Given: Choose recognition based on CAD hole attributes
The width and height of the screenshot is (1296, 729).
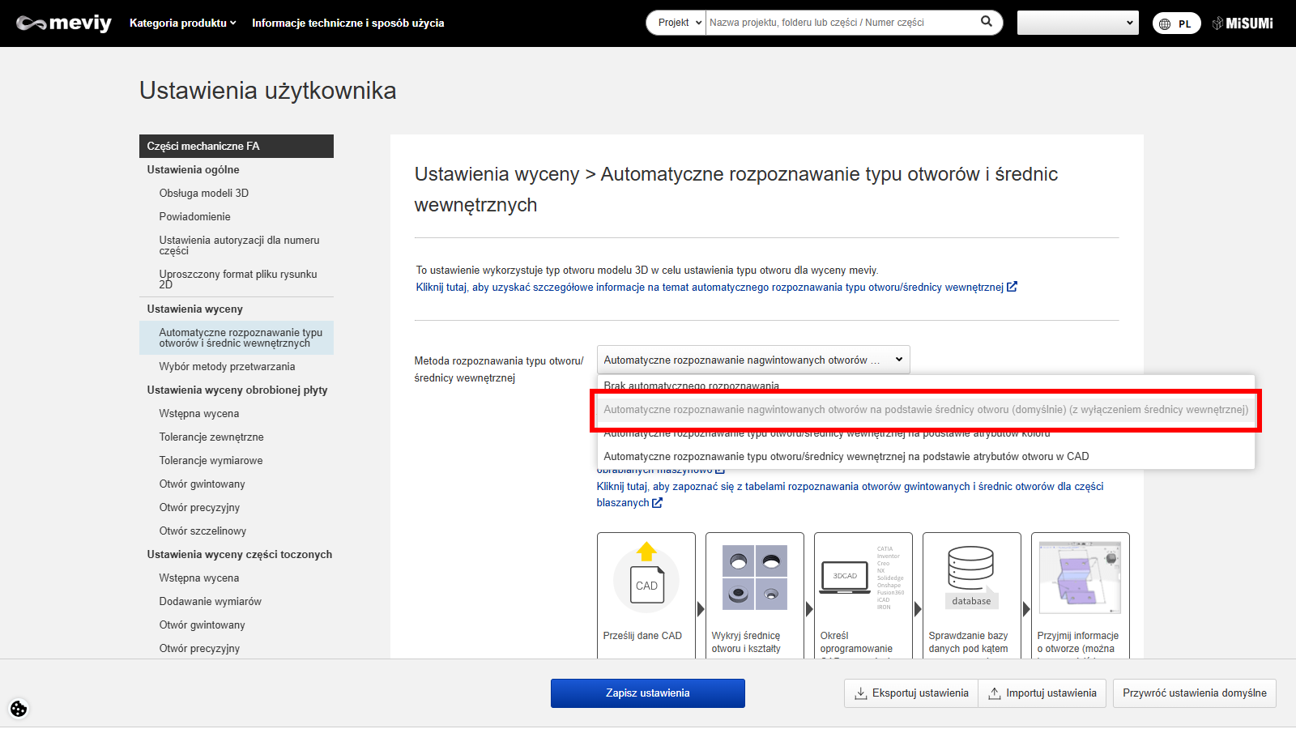Looking at the screenshot, I should click(846, 457).
